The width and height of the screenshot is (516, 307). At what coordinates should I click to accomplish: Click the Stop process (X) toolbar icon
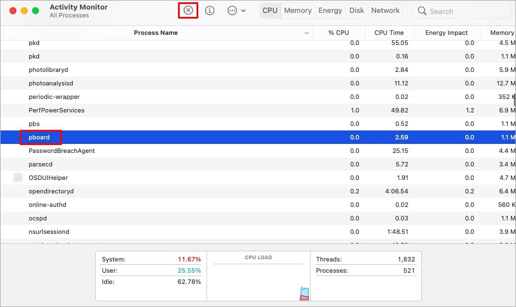pos(188,11)
